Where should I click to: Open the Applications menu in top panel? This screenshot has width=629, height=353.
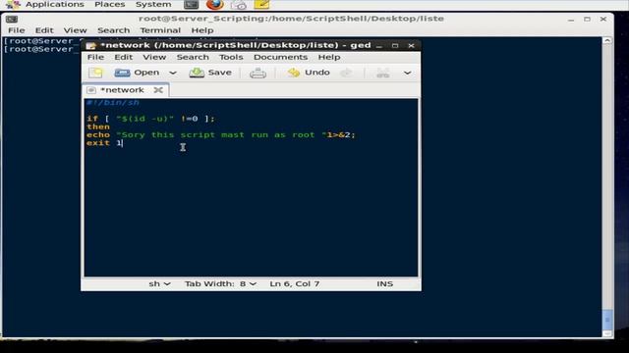pyautogui.click(x=55, y=4)
